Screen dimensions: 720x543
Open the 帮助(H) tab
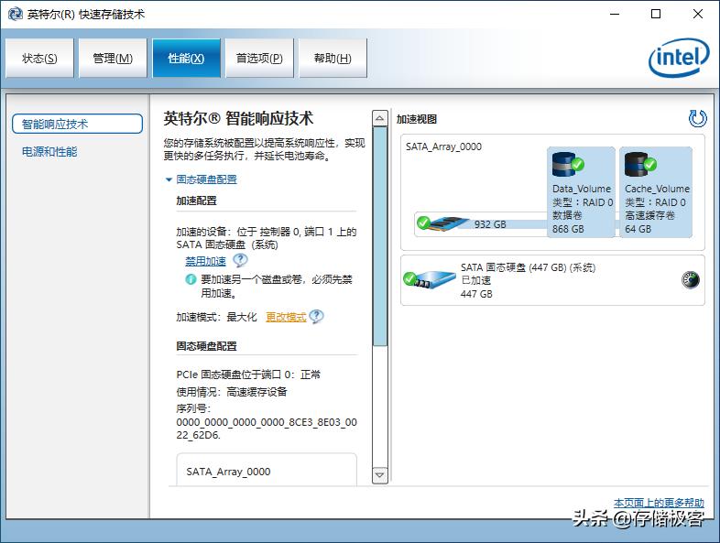(333, 59)
